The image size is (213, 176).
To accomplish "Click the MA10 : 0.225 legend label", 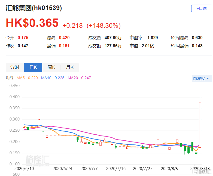I will pos(53,78).
